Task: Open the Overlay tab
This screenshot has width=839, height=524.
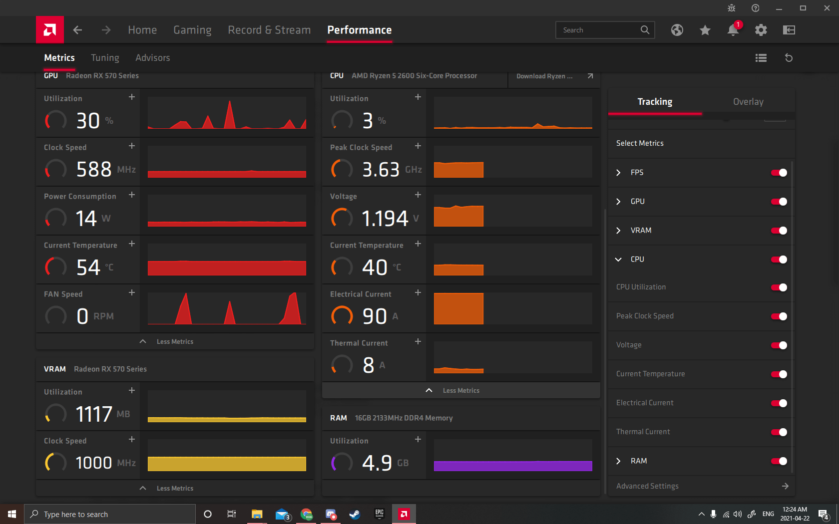Action: 748,102
